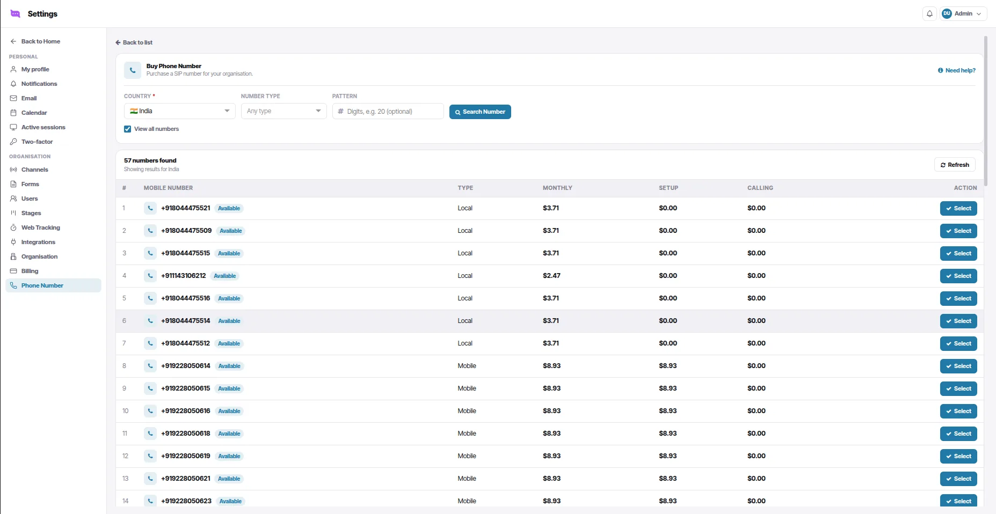Refresh the number results
This screenshot has width=996, height=514.
pyautogui.click(x=955, y=165)
